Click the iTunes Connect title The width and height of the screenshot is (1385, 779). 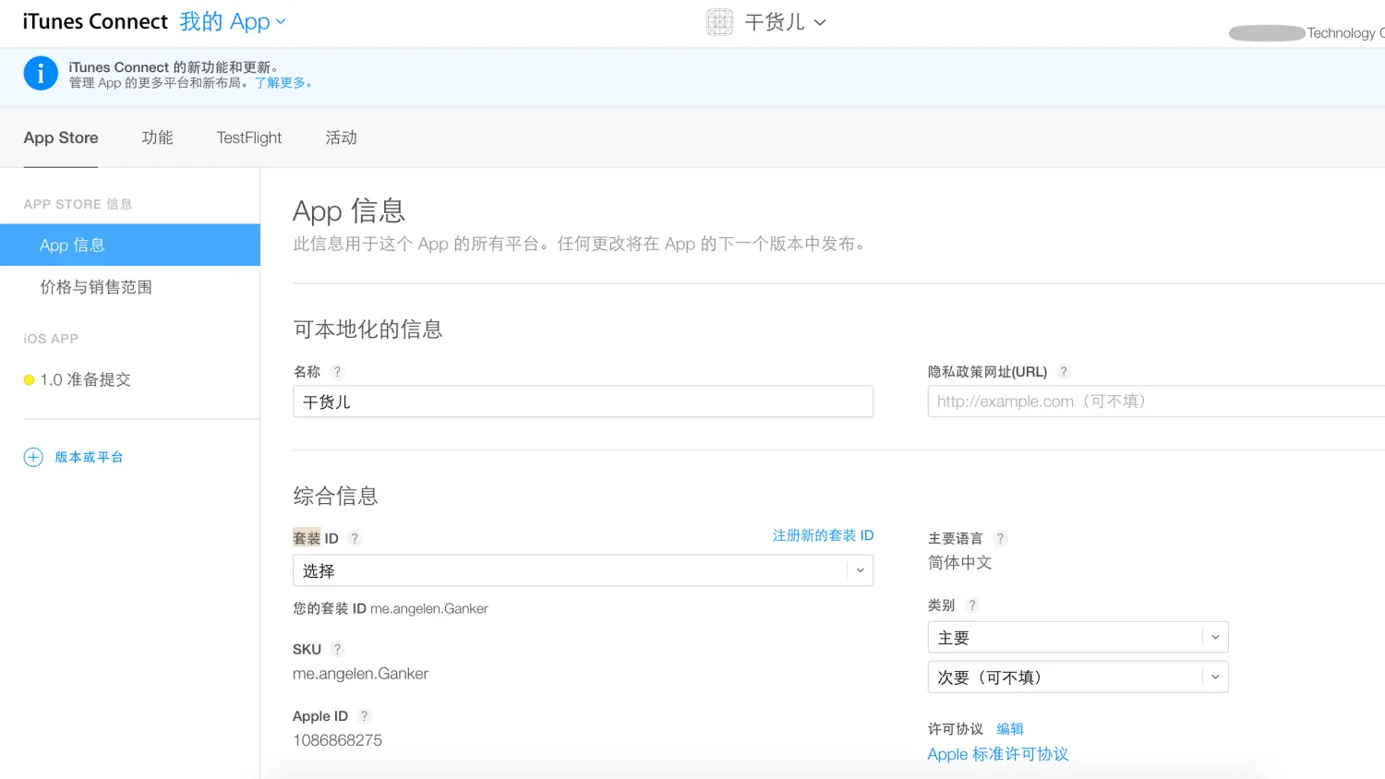click(x=95, y=21)
